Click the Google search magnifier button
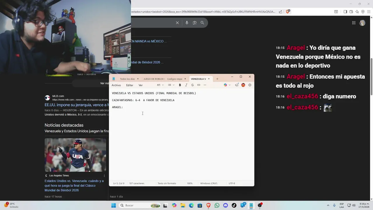Screen dimensions: 373x210 (202, 23)
